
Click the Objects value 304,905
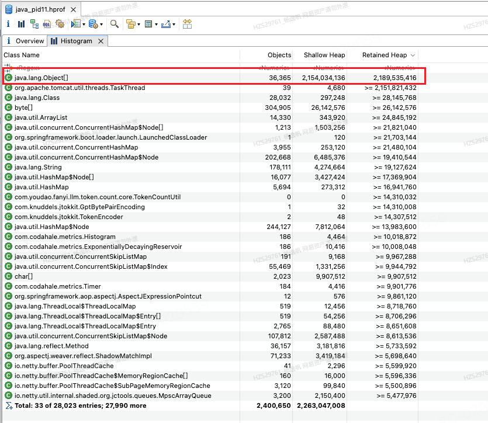[x=278, y=108]
